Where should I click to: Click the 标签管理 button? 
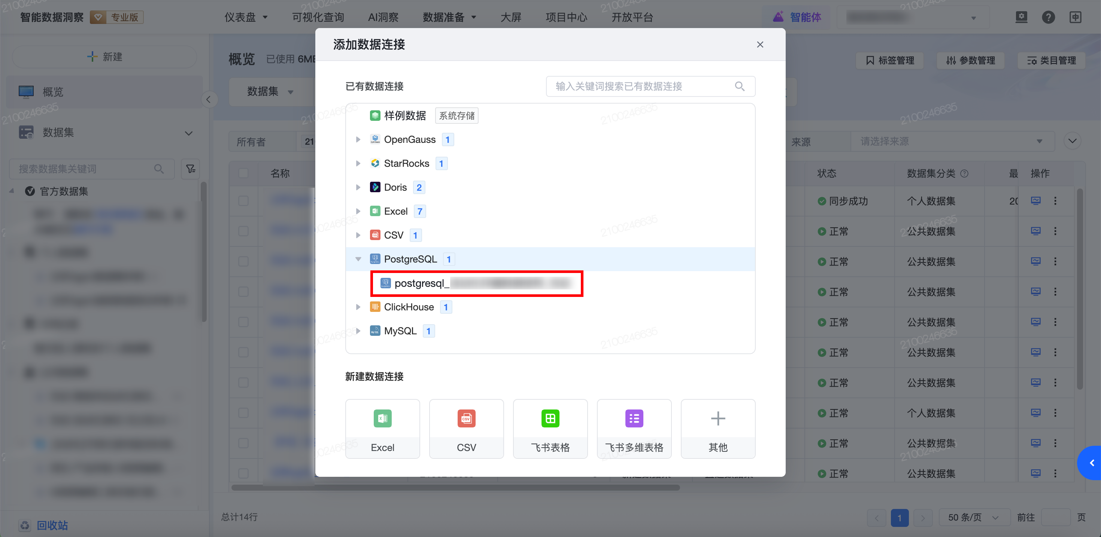pyautogui.click(x=890, y=61)
